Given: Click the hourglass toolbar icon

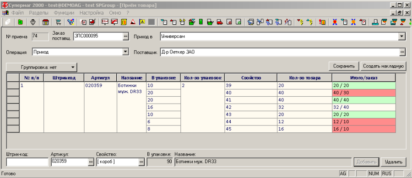Looking at the screenshot, I should coord(402,22).
